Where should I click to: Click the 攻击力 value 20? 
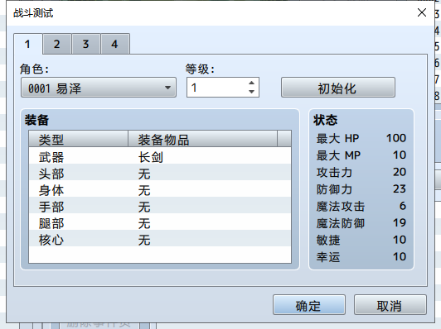[400, 172]
